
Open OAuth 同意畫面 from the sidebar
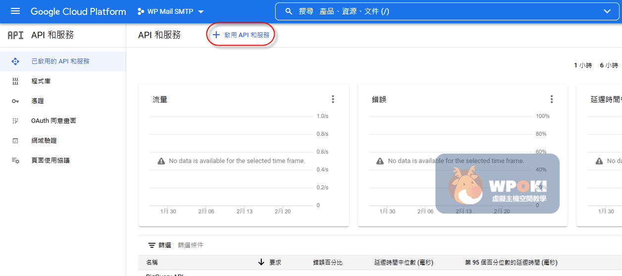53,121
